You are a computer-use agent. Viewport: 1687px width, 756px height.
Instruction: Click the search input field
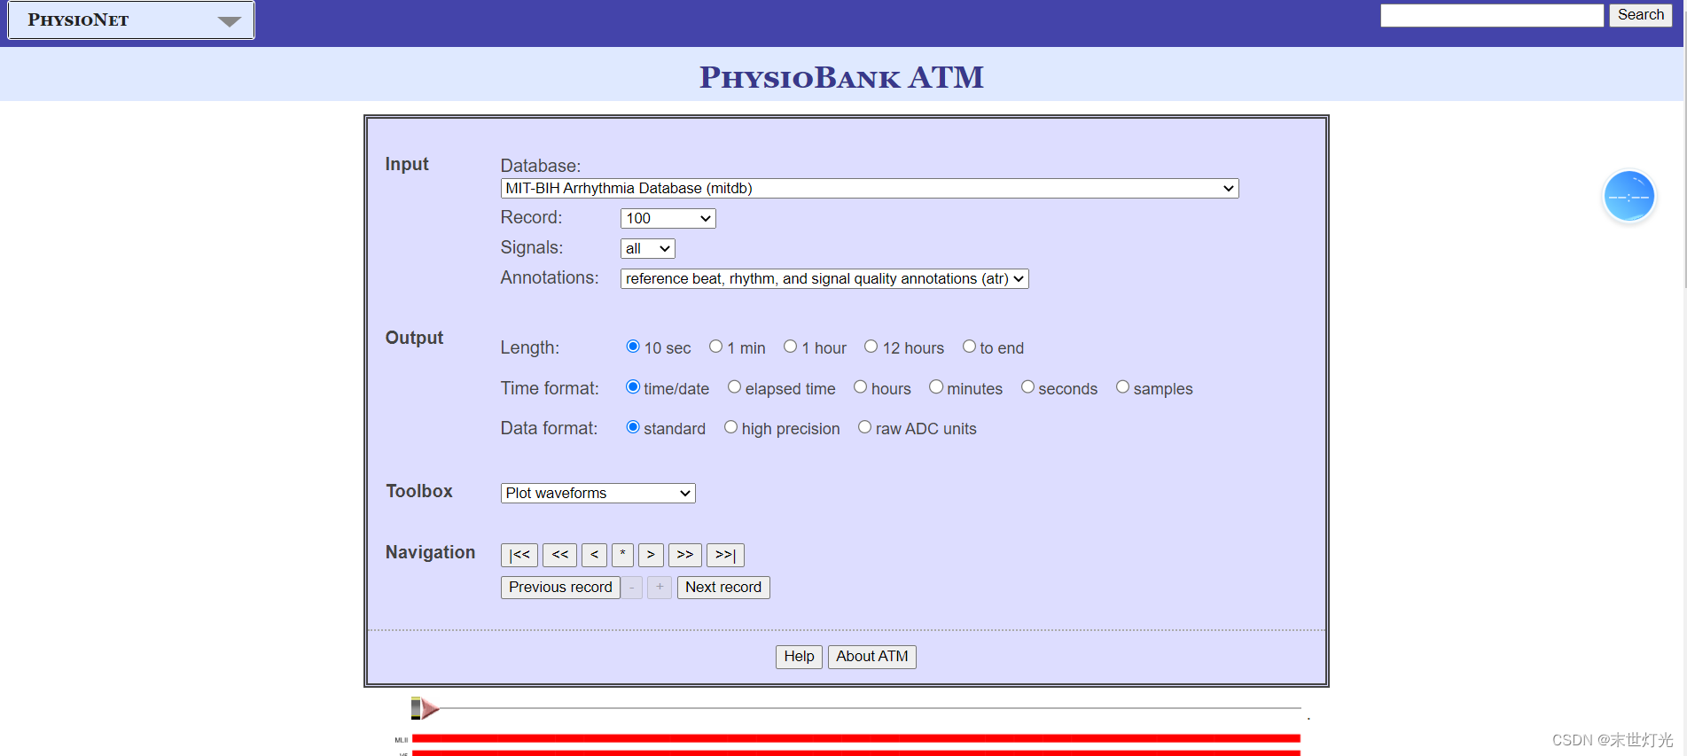[1492, 15]
